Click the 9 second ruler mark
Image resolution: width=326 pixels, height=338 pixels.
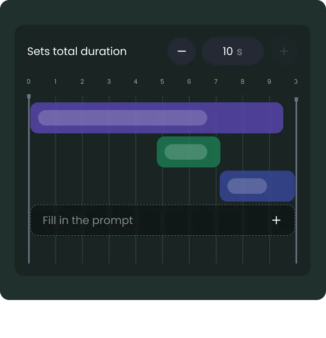point(269,81)
